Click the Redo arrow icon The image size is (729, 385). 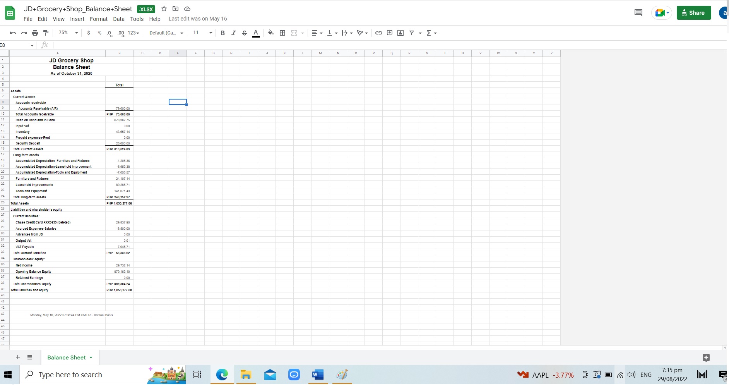(24, 33)
